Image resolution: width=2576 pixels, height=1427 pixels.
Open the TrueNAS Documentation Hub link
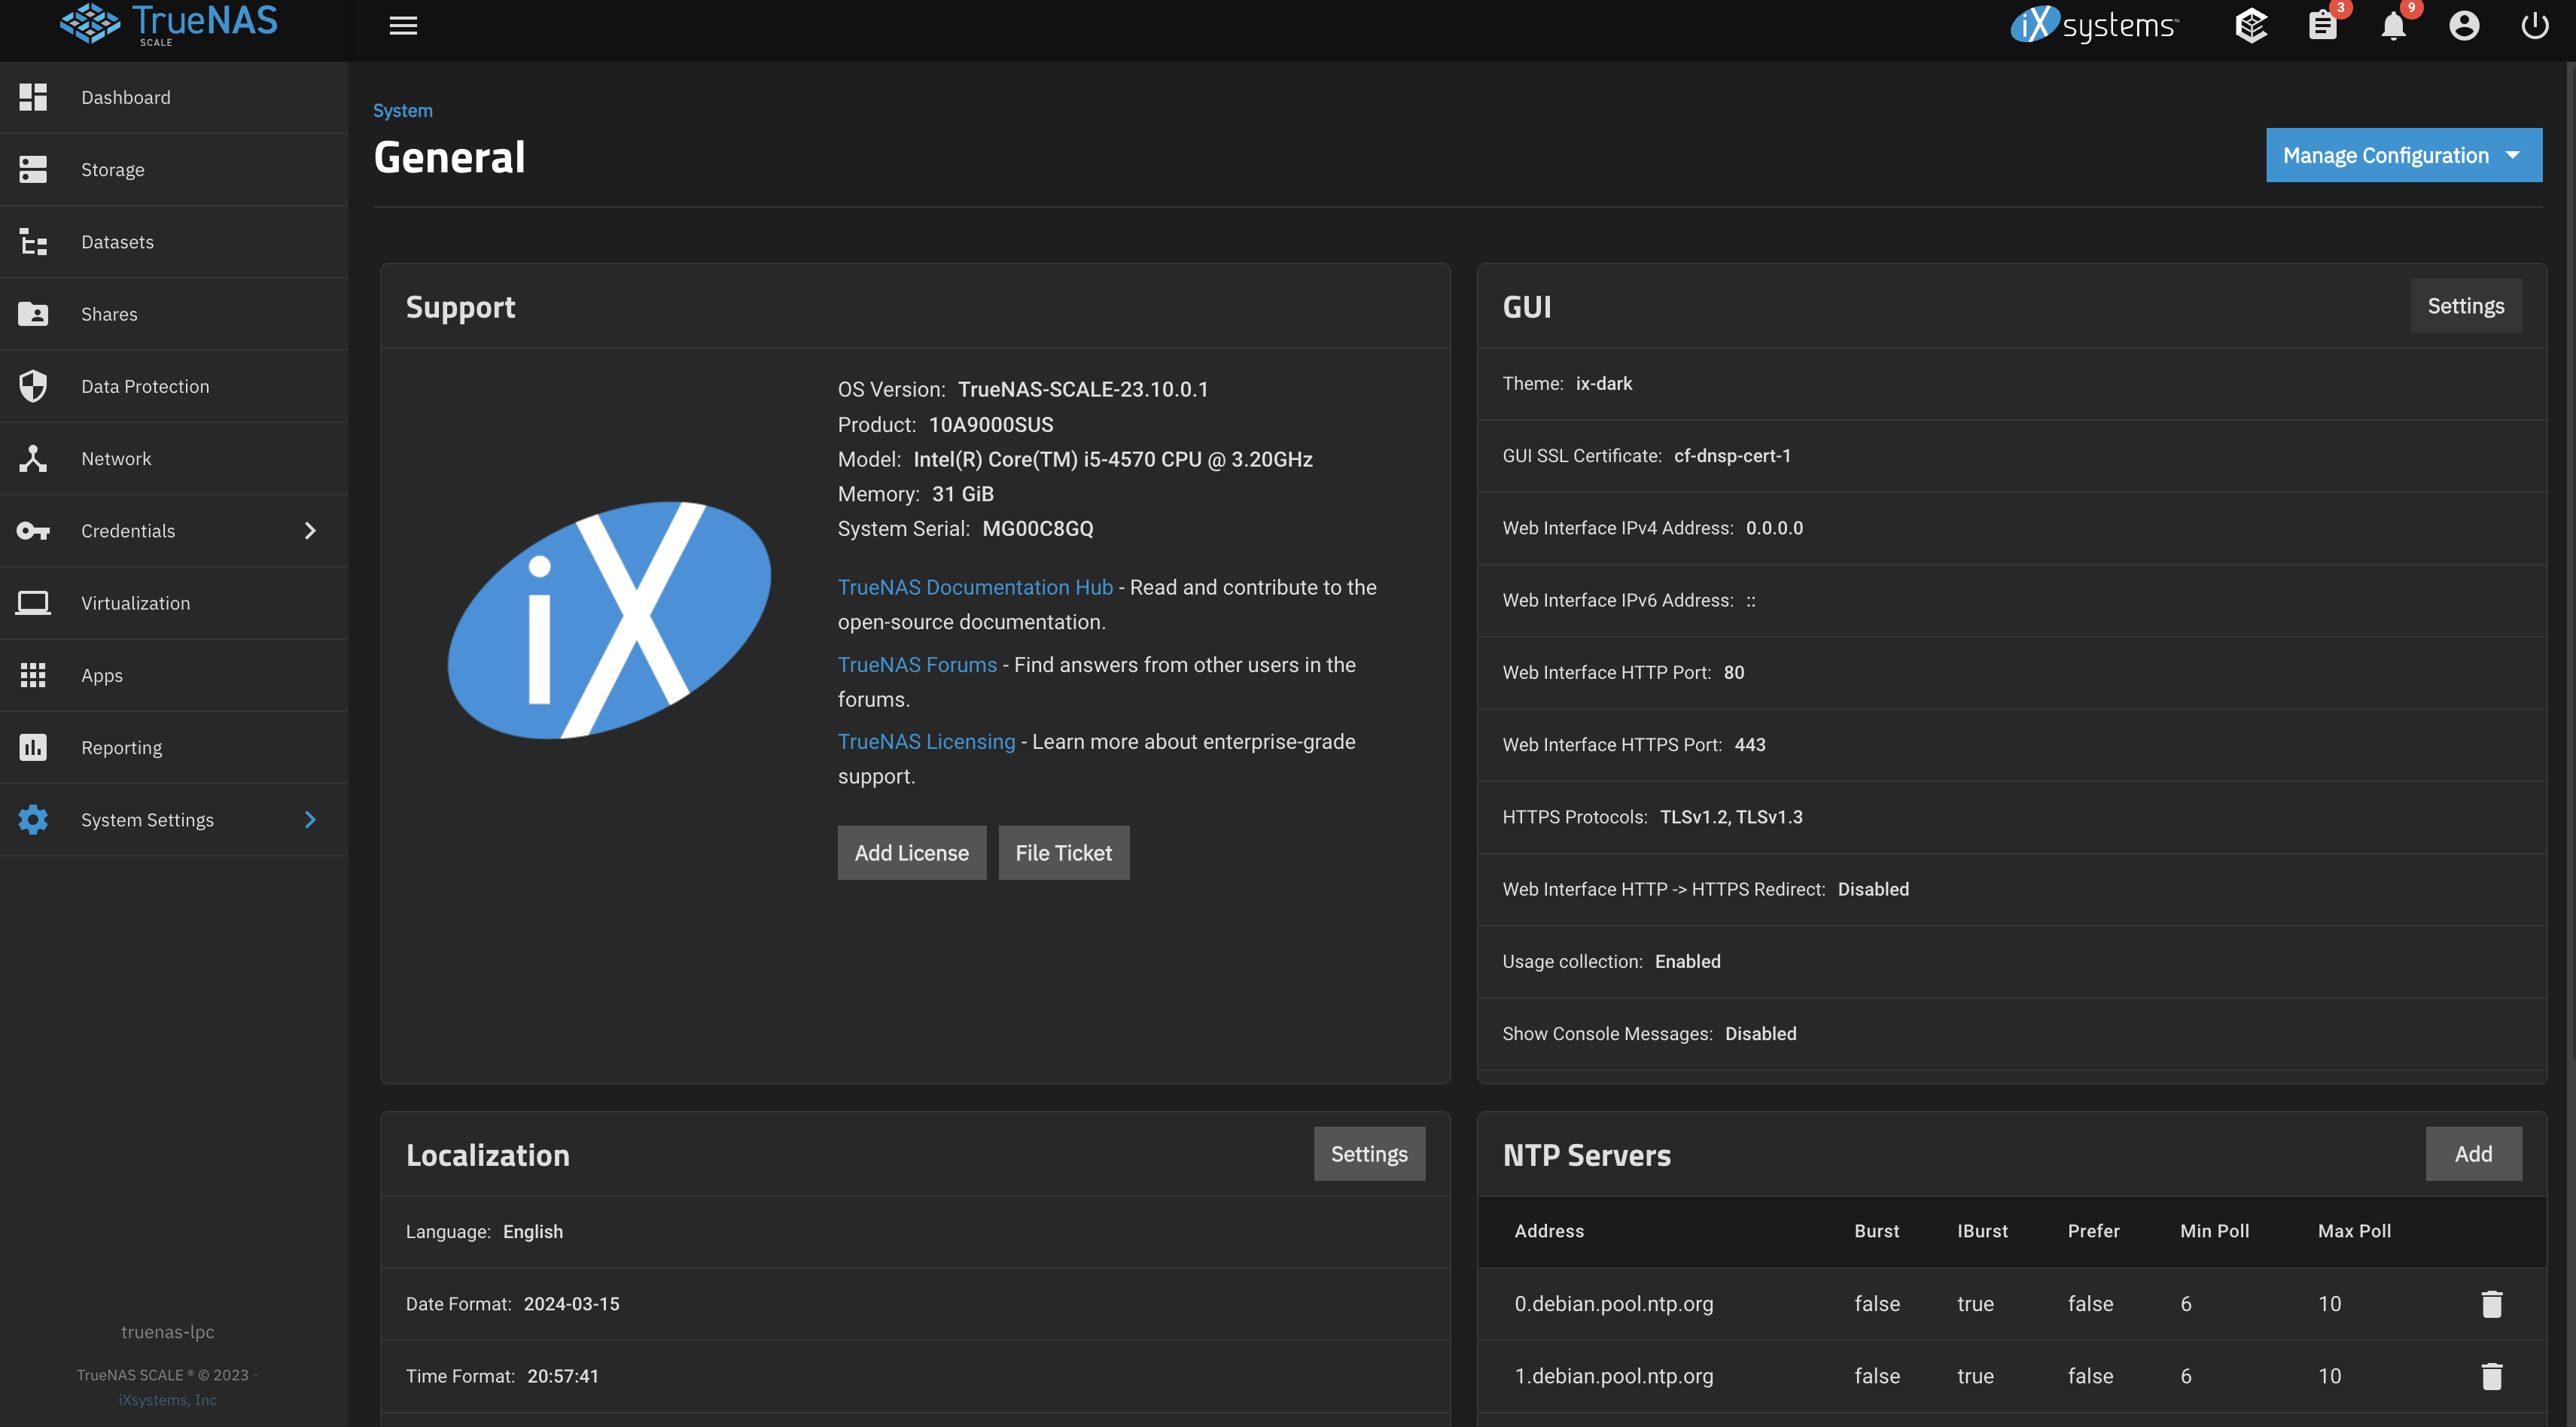(975, 587)
